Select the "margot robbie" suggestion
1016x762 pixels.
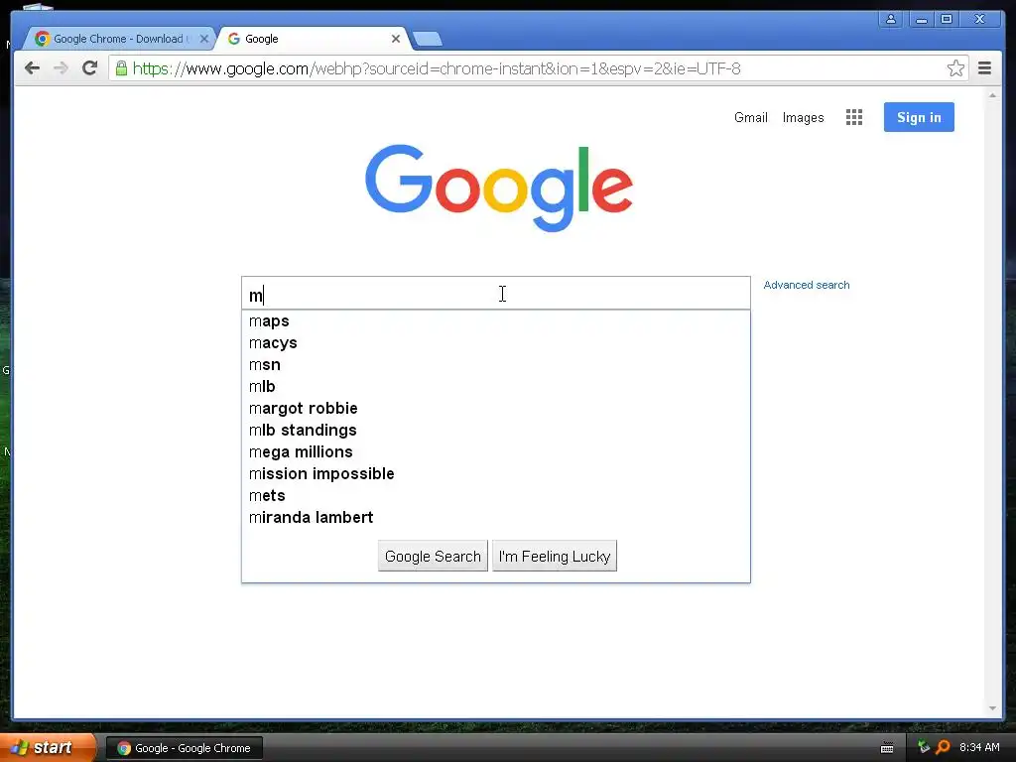coord(496,408)
